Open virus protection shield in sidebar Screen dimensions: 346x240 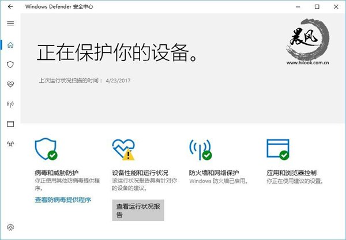click(10, 64)
